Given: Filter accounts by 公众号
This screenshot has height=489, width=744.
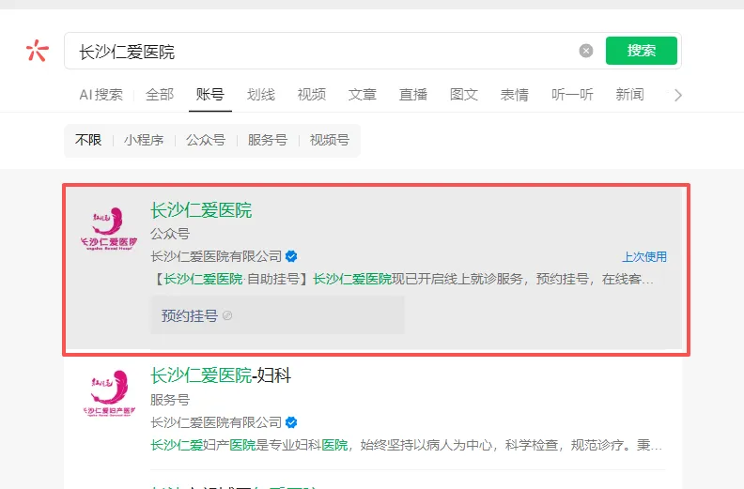Looking at the screenshot, I should click(x=206, y=140).
